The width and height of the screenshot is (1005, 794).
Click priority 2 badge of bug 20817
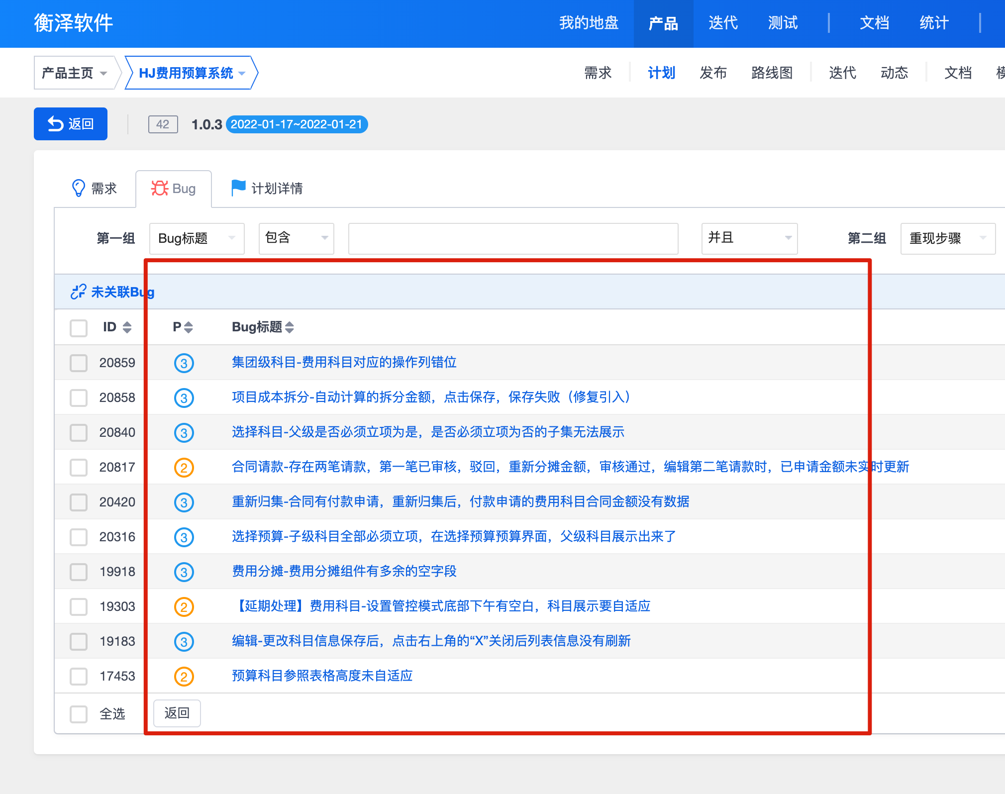point(184,467)
